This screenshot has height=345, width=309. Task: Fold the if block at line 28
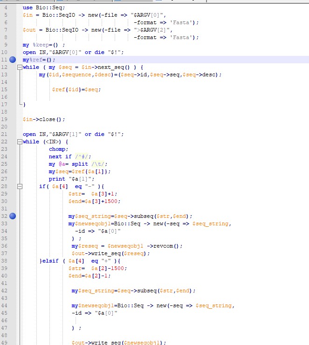[x=20, y=186]
